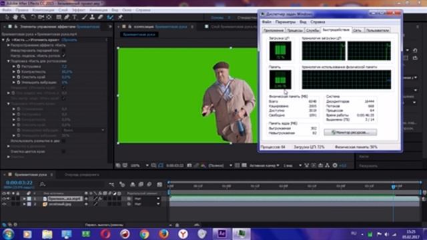Viewport: 427px width, 240px height.
Task: Open the After Effects Effect menu
Action: (x=79, y=10)
